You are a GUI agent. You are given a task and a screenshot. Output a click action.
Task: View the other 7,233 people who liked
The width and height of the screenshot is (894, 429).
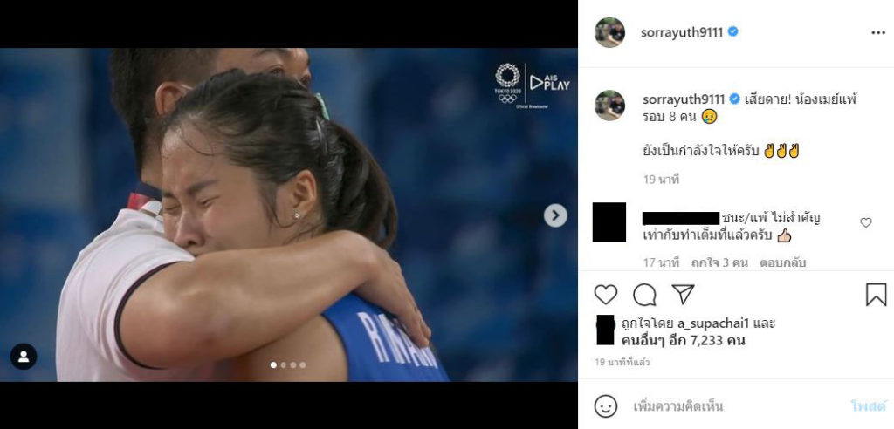click(x=683, y=341)
